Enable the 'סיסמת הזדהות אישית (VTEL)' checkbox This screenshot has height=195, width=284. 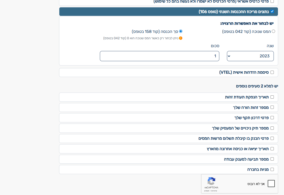tap(272, 72)
